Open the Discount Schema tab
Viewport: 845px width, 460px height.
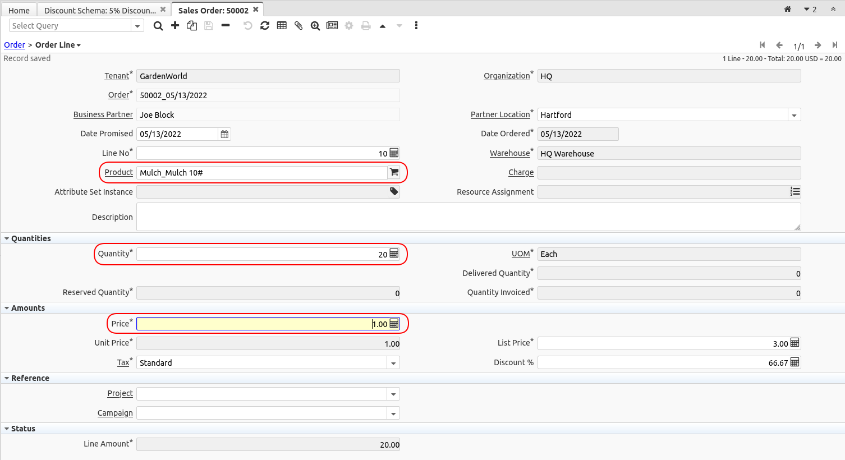[100, 10]
